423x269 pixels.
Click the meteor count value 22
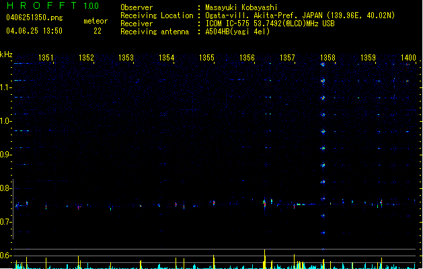tap(98, 31)
